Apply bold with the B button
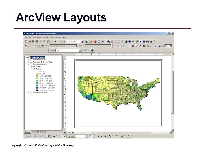Image resolution: width=201 pixels, height=151 pixels. point(98,136)
